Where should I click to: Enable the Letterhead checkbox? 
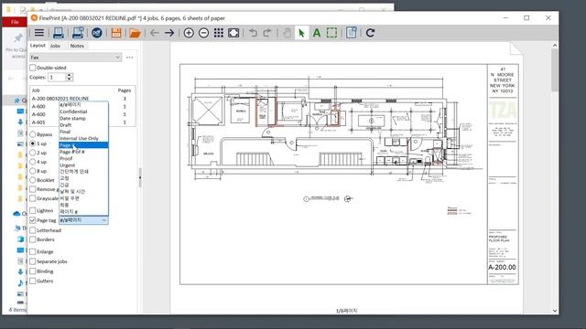pyautogui.click(x=33, y=230)
